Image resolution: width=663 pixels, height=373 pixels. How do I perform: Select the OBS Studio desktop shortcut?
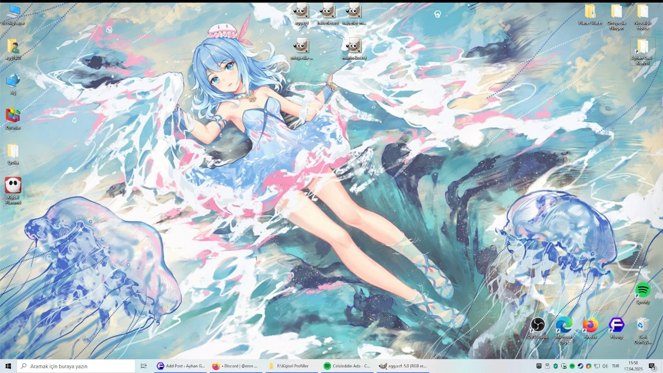click(x=538, y=328)
